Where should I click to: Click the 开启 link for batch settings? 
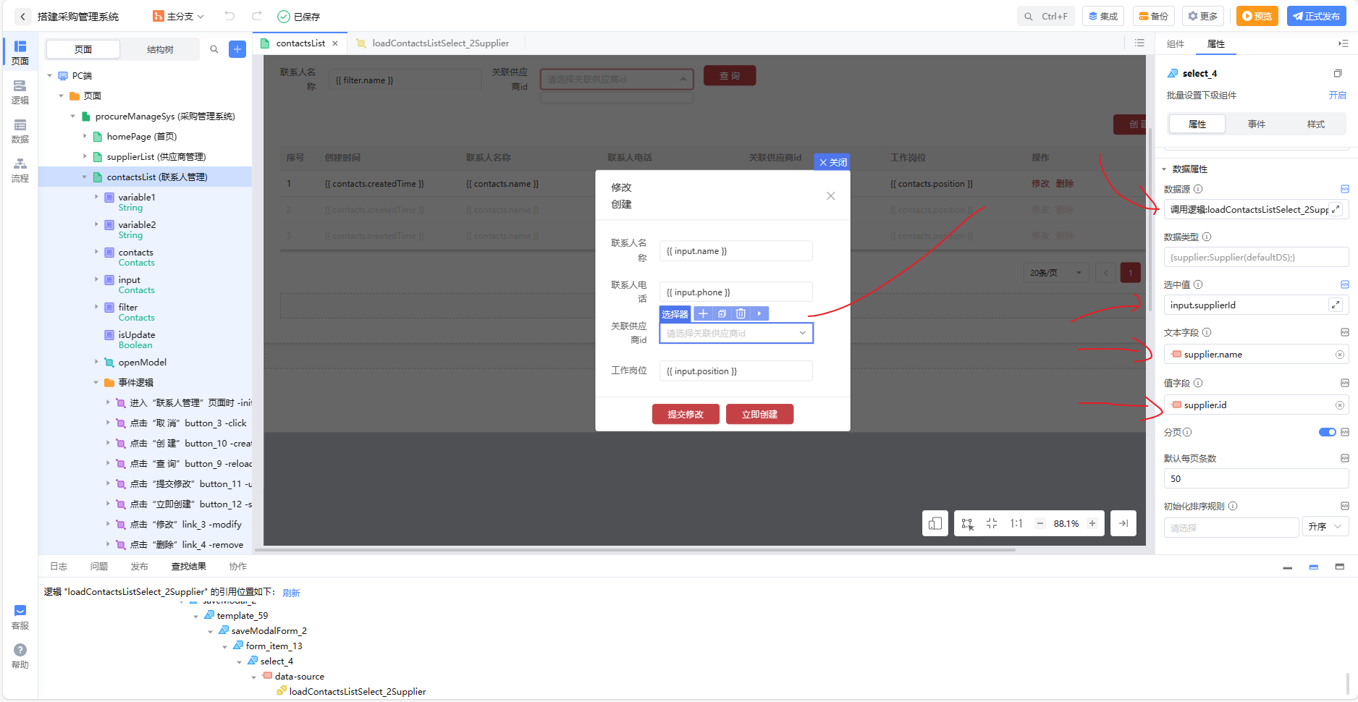click(1337, 95)
